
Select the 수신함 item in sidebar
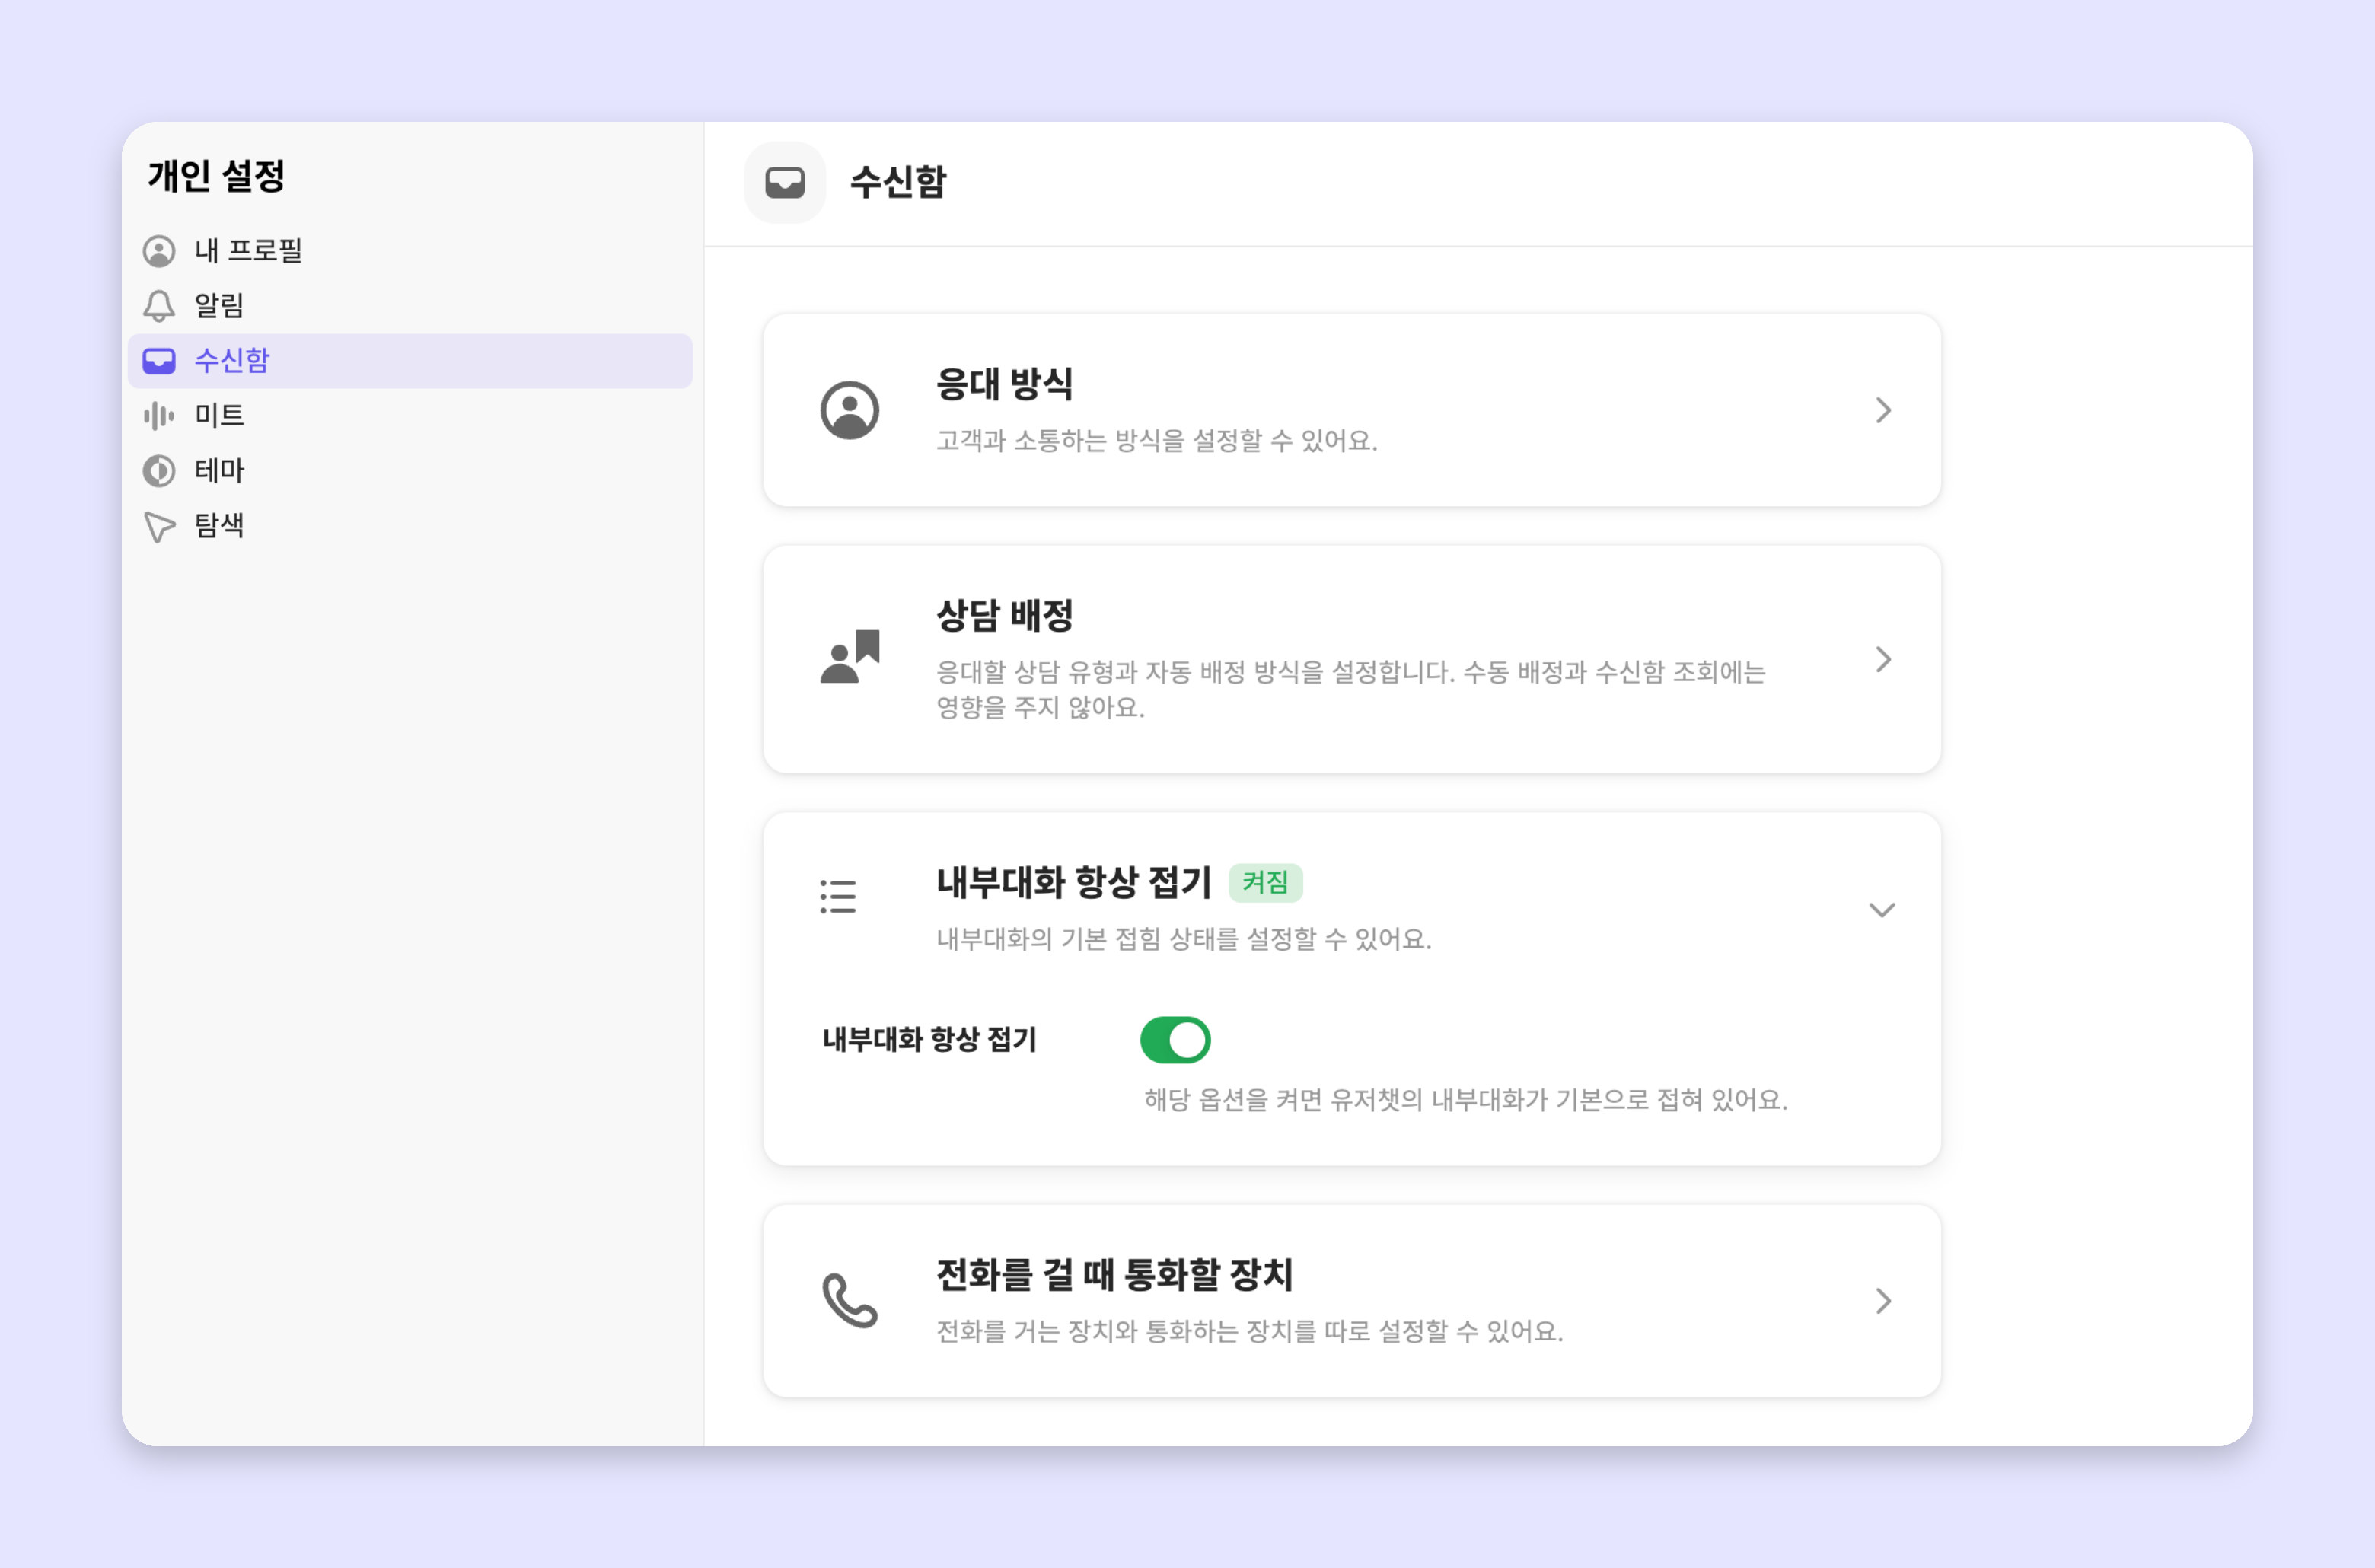click(410, 360)
